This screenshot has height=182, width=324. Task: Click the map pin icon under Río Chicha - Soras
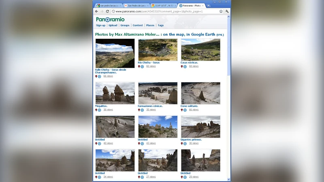click(139, 66)
